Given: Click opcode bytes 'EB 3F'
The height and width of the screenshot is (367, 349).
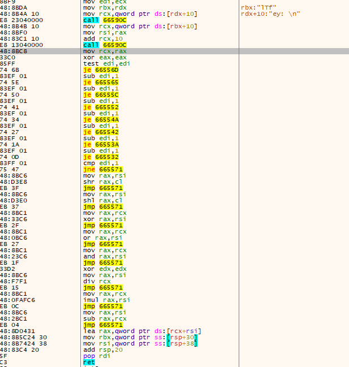Looking at the screenshot, I should tap(10, 188).
